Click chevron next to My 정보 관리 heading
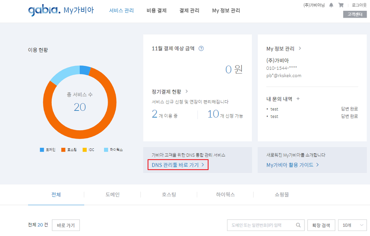 300,48
